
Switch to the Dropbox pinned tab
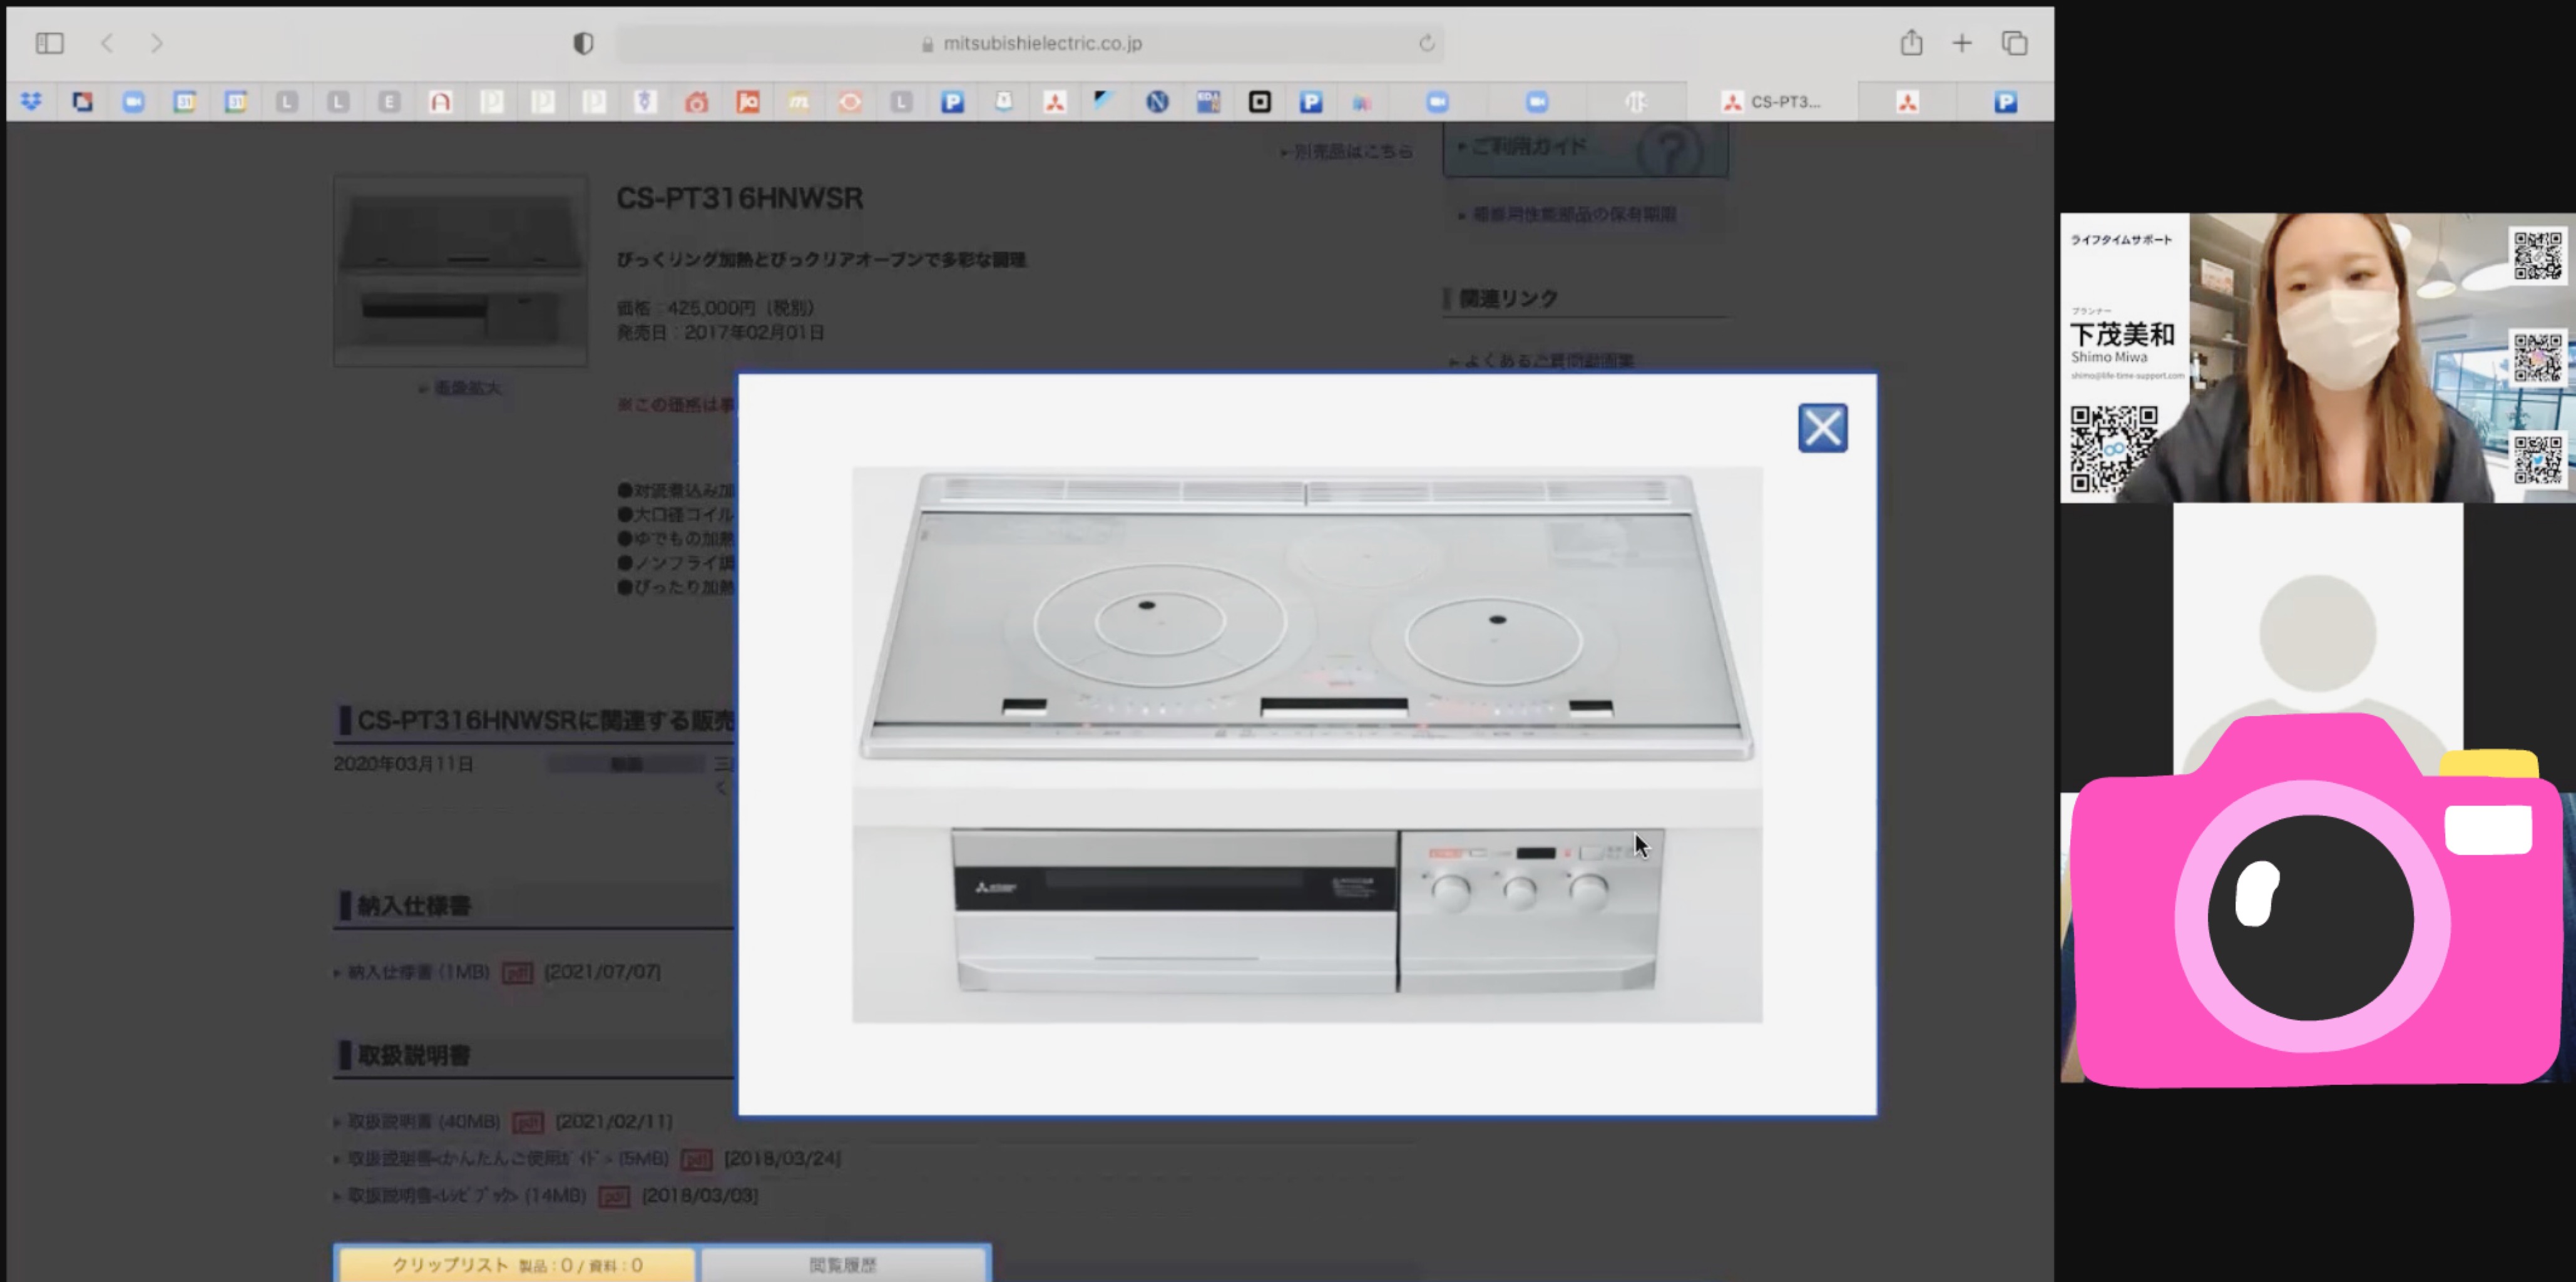tap(32, 101)
